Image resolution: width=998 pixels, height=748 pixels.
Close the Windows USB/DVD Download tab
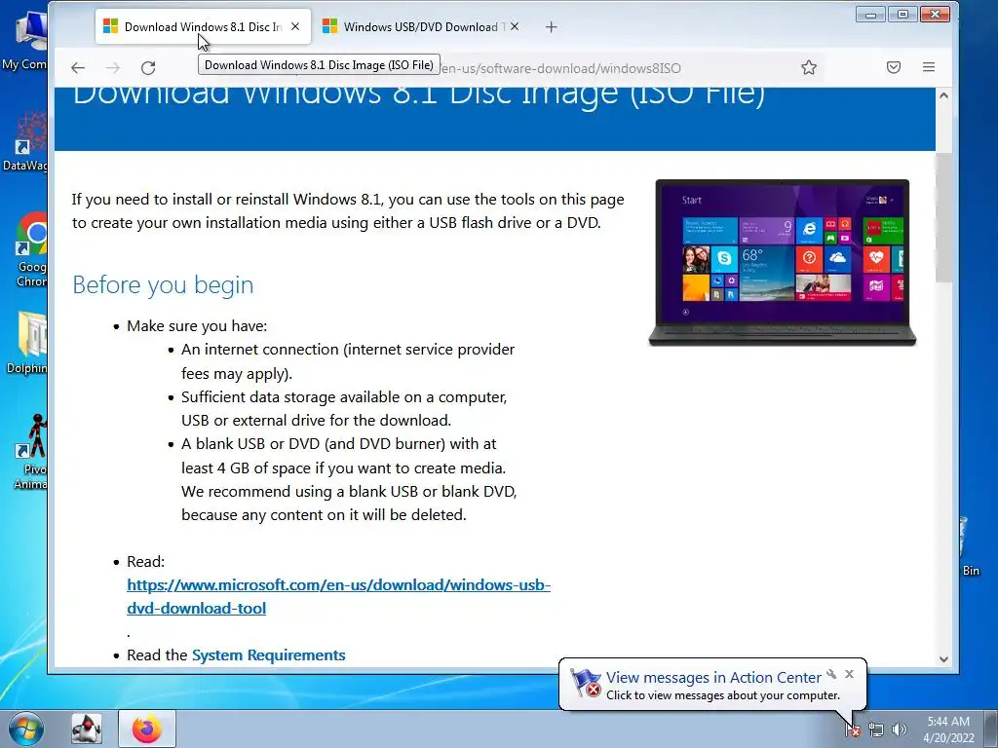click(515, 26)
